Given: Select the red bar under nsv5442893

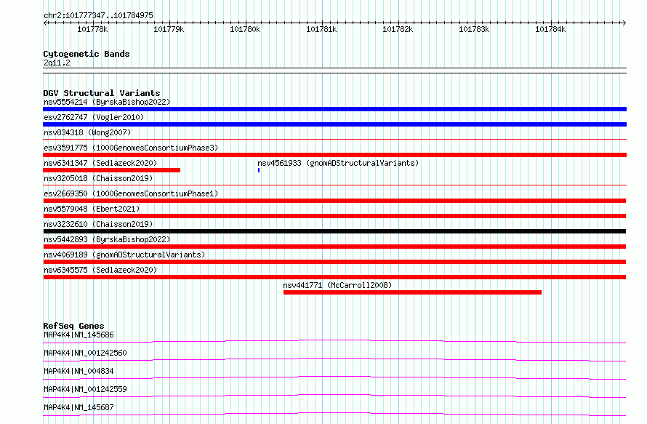Looking at the screenshot, I should click(x=334, y=247).
